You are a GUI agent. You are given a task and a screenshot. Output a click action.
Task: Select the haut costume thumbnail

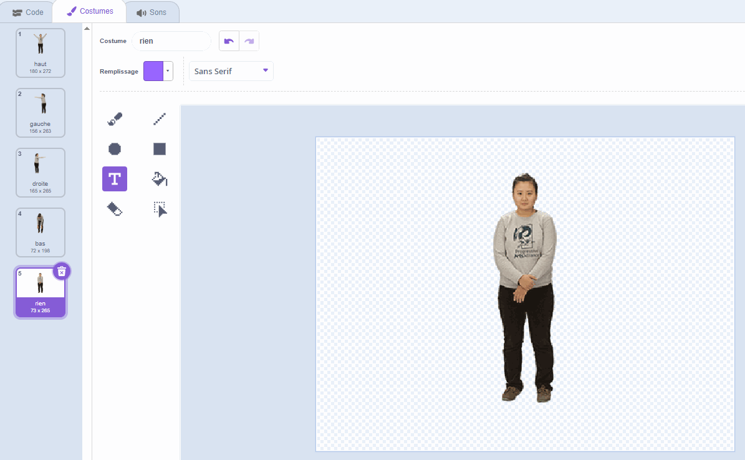pyautogui.click(x=41, y=52)
